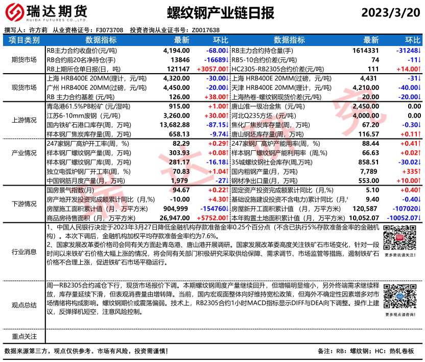425x362 pixels.
Task: Select the 产业情况 category label
Action: pos(24,153)
